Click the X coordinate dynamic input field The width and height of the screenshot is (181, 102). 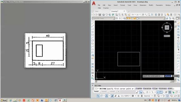tap(169, 76)
